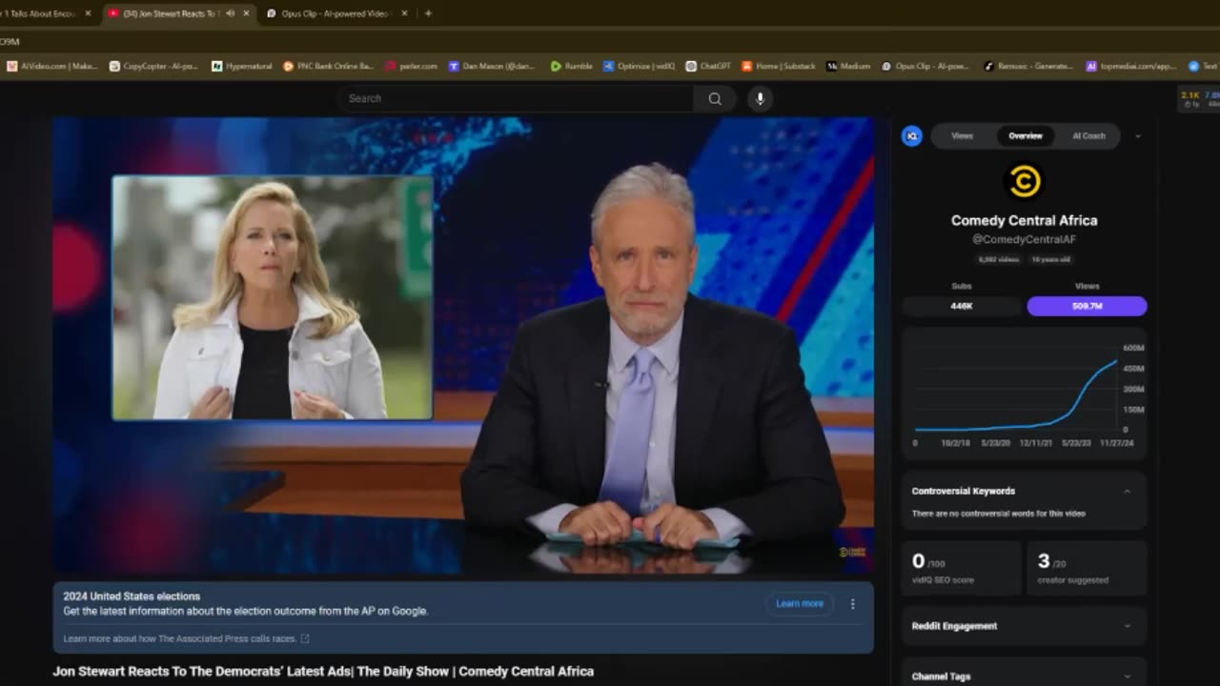This screenshot has height=686, width=1220.
Task: Click the vidIQ stats badge in the top right
Action: (x=1199, y=98)
